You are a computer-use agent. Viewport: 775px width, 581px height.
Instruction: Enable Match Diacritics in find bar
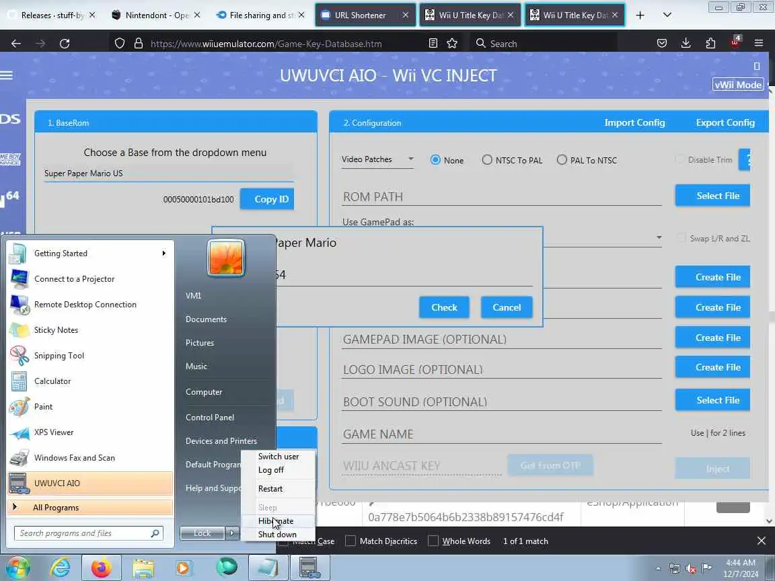click(350, 541)
